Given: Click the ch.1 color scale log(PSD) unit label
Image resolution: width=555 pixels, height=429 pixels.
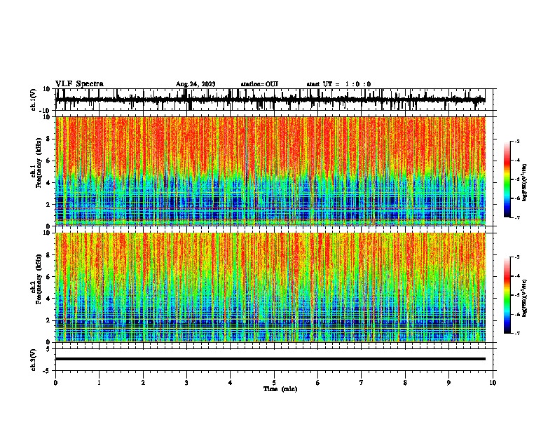Looking at the screenshot, I should 525,183.
